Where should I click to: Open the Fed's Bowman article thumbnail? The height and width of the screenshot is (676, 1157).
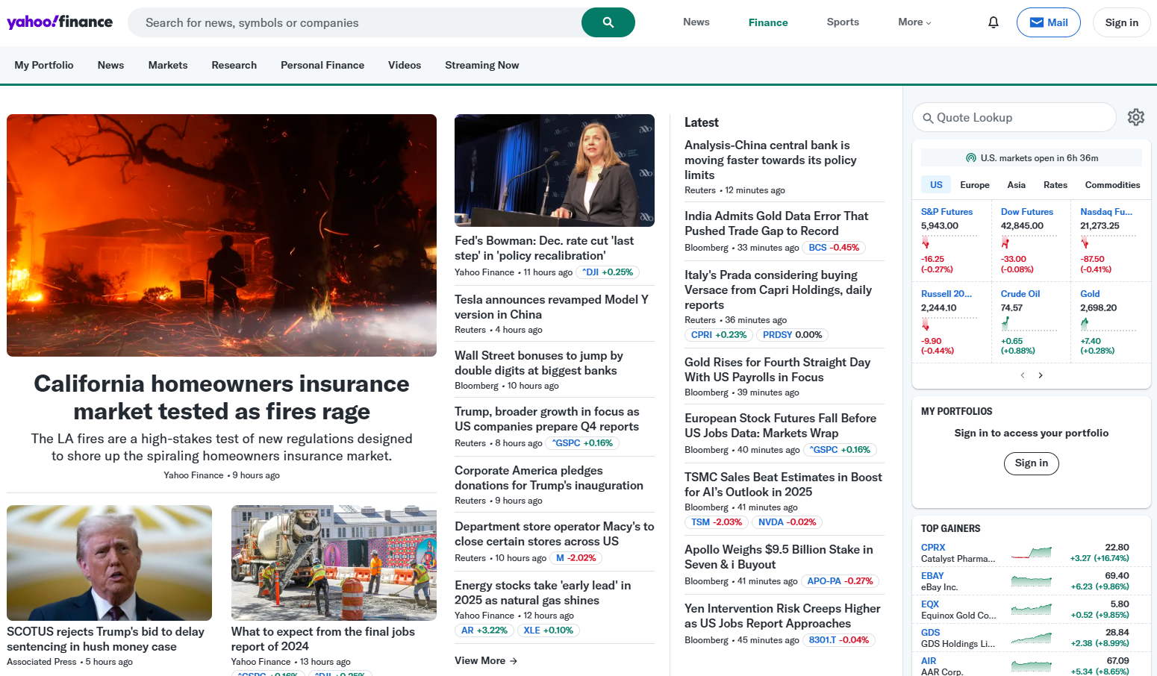pyautogui.click(x=555, y=170)
